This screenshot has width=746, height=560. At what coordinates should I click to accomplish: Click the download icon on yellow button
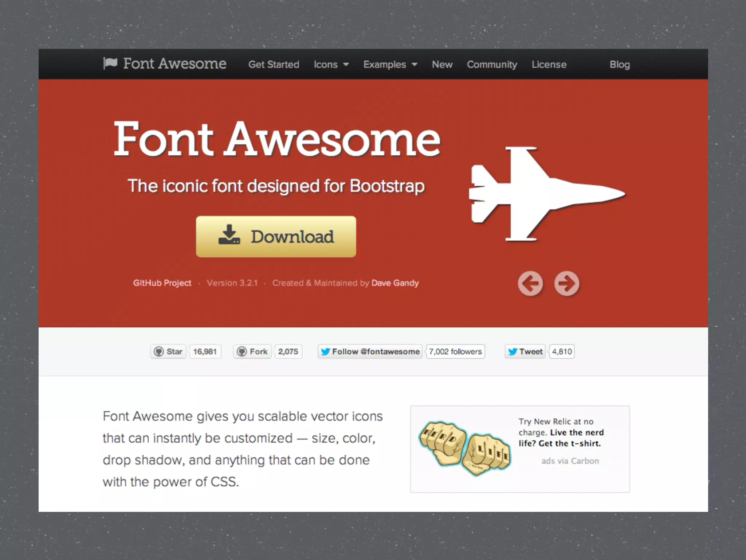coord(229,235)
